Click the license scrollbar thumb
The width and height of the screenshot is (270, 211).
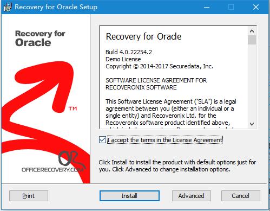click(x=252, y=40)
